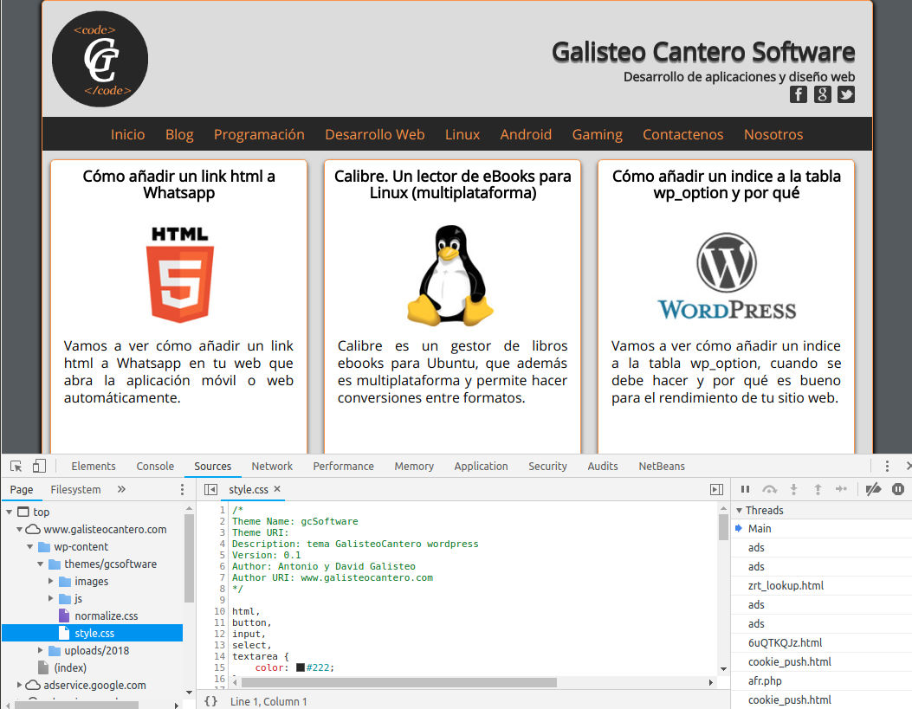912x709 pixels.
Task: Show more navigator tabs chevron
Action: [x=121, y=489]
